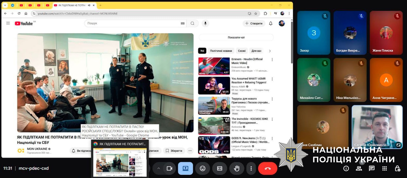Select the Женя Плиска participant tile
The width and height of the screenshot is (407, 178).
386,33
